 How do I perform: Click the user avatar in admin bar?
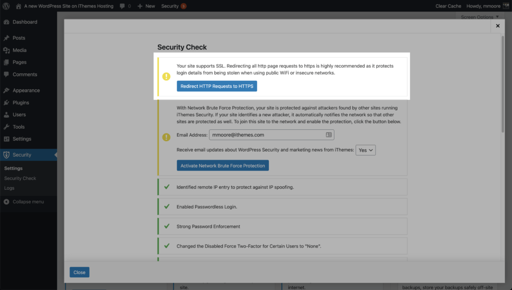pyautogui.click(x=506, y=6)
